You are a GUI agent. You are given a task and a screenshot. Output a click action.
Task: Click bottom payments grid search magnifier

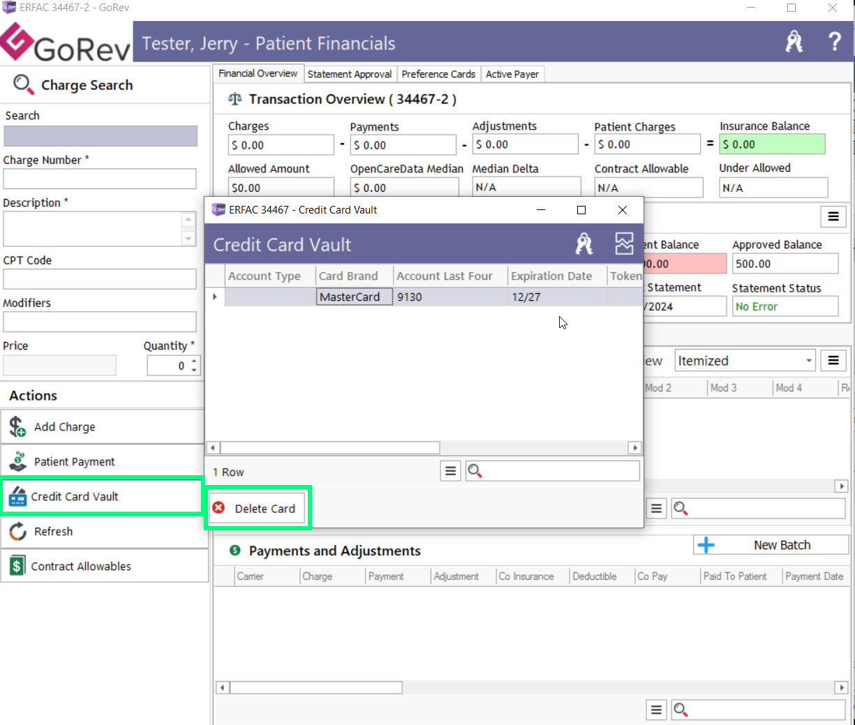(681, 710)
